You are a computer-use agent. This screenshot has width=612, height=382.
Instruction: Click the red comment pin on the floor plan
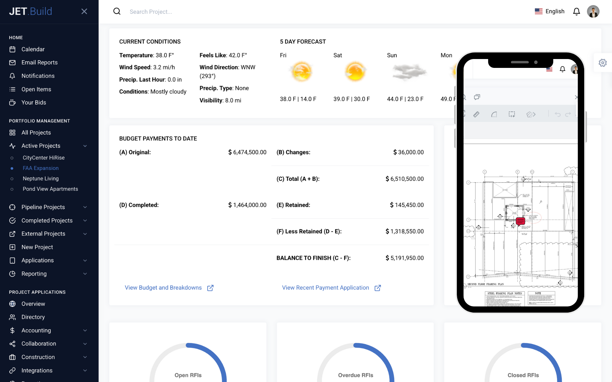click(x=520, y=221)
